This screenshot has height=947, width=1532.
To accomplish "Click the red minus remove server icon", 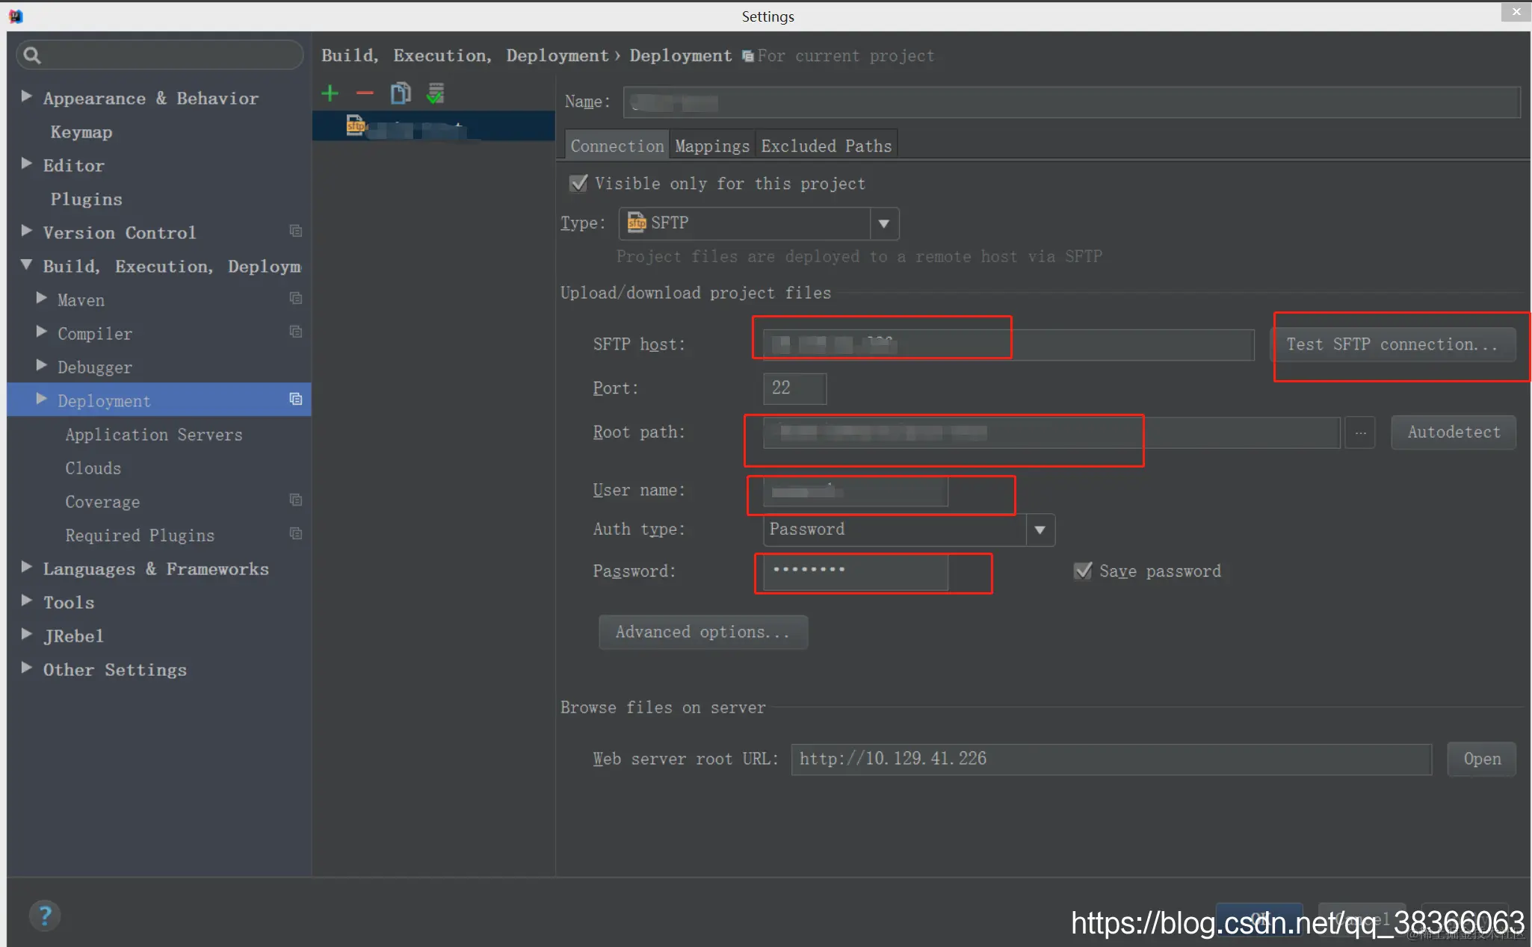I will point(365,93).
